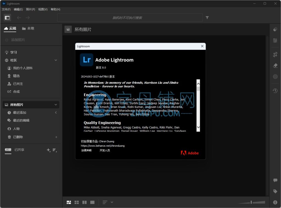This screenshot has width=281, height=208.
Task: Switch to photo grid view
Action: point(69,202)
